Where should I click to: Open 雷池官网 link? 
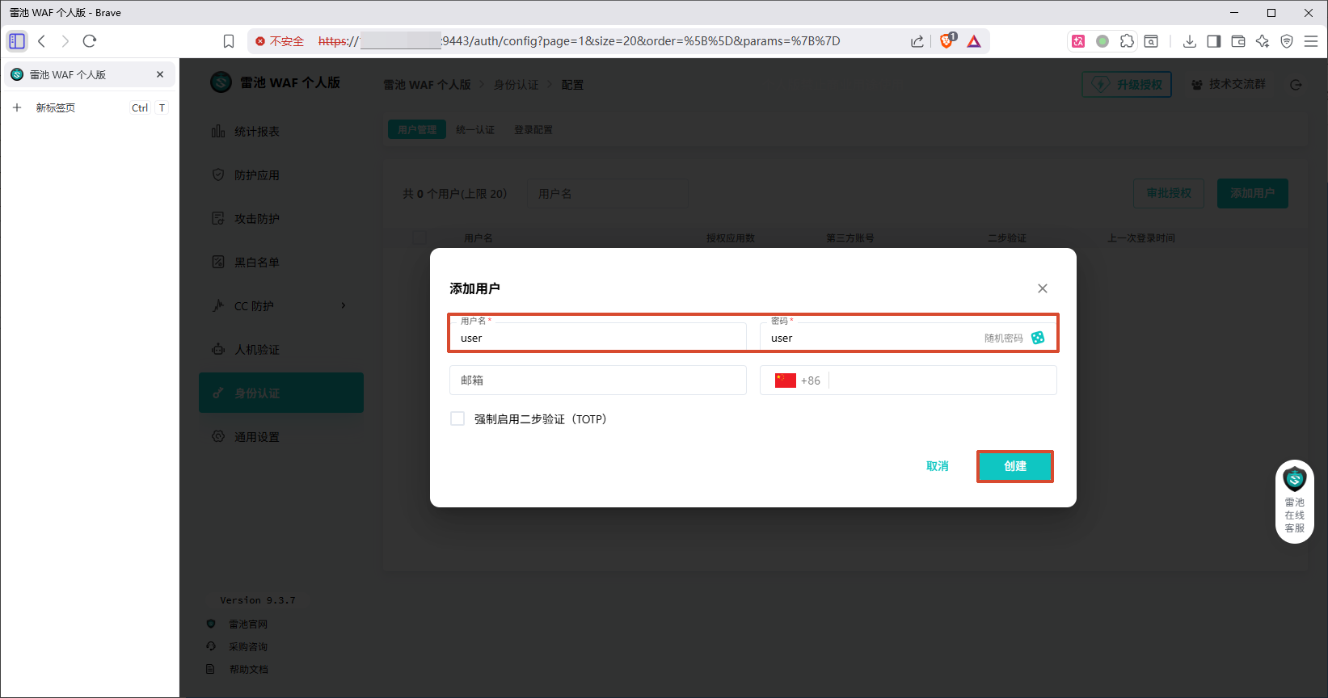[247, 624]
